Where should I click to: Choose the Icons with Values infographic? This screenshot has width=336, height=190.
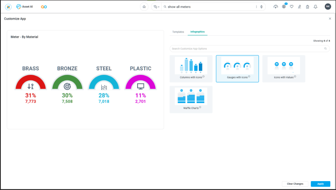284,68
